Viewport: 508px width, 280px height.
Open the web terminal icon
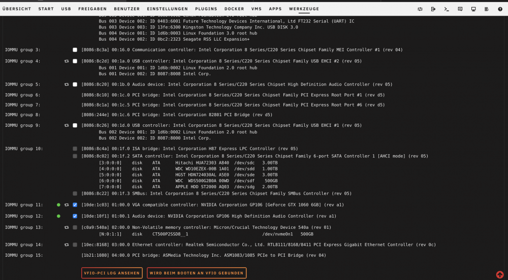(447, 9)
